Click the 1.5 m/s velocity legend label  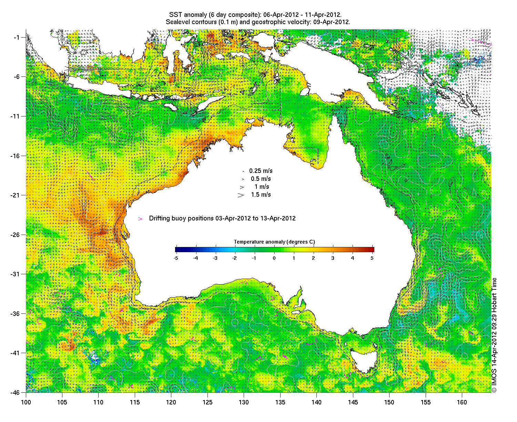coord(261,195)
